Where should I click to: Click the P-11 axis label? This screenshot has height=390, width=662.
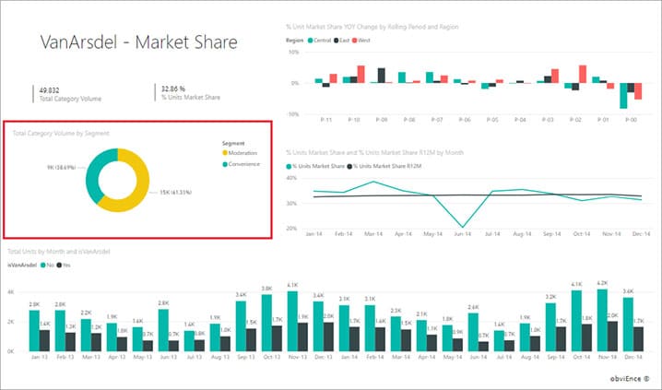[x=326, y=120]
